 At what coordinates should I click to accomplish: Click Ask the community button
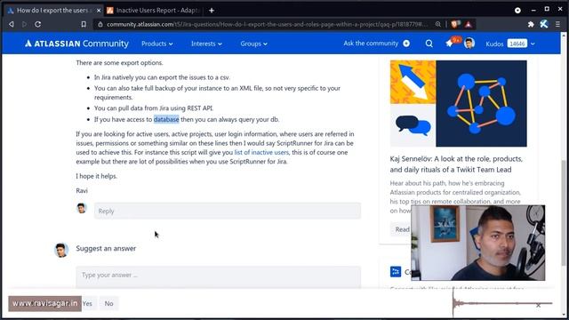(376, 44)
